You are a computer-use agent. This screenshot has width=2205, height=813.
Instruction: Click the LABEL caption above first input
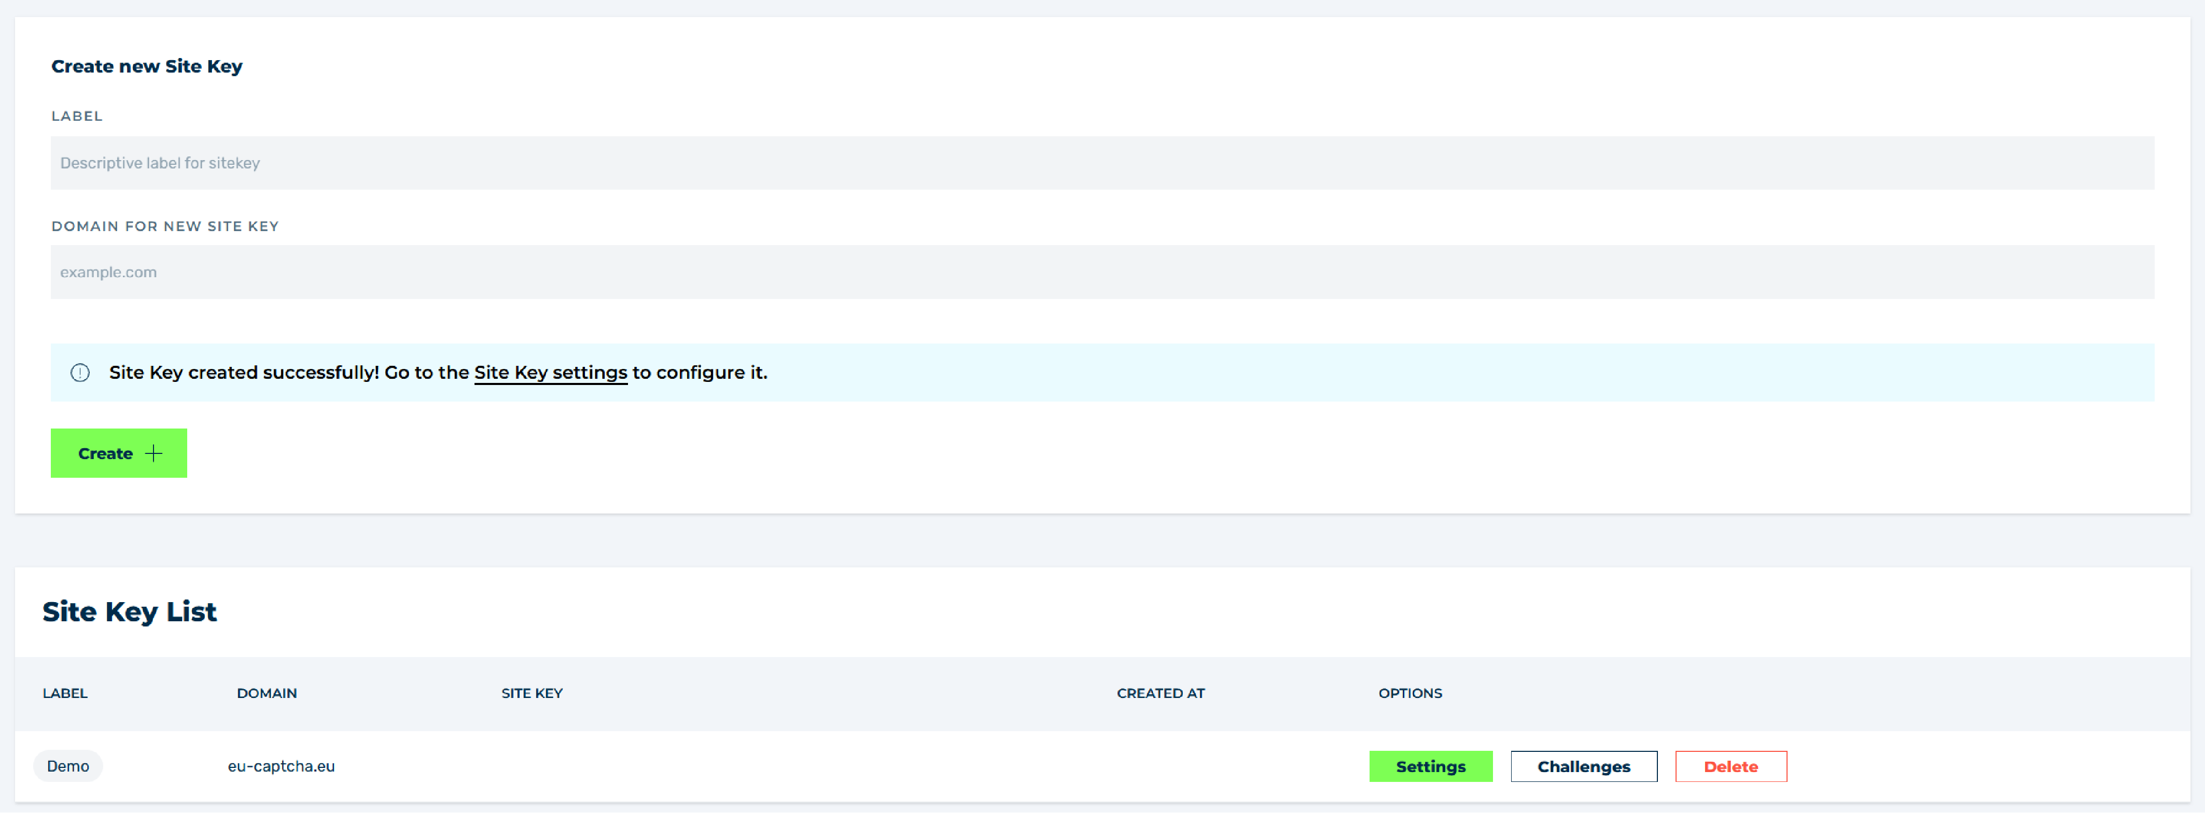tap(76, 116)
